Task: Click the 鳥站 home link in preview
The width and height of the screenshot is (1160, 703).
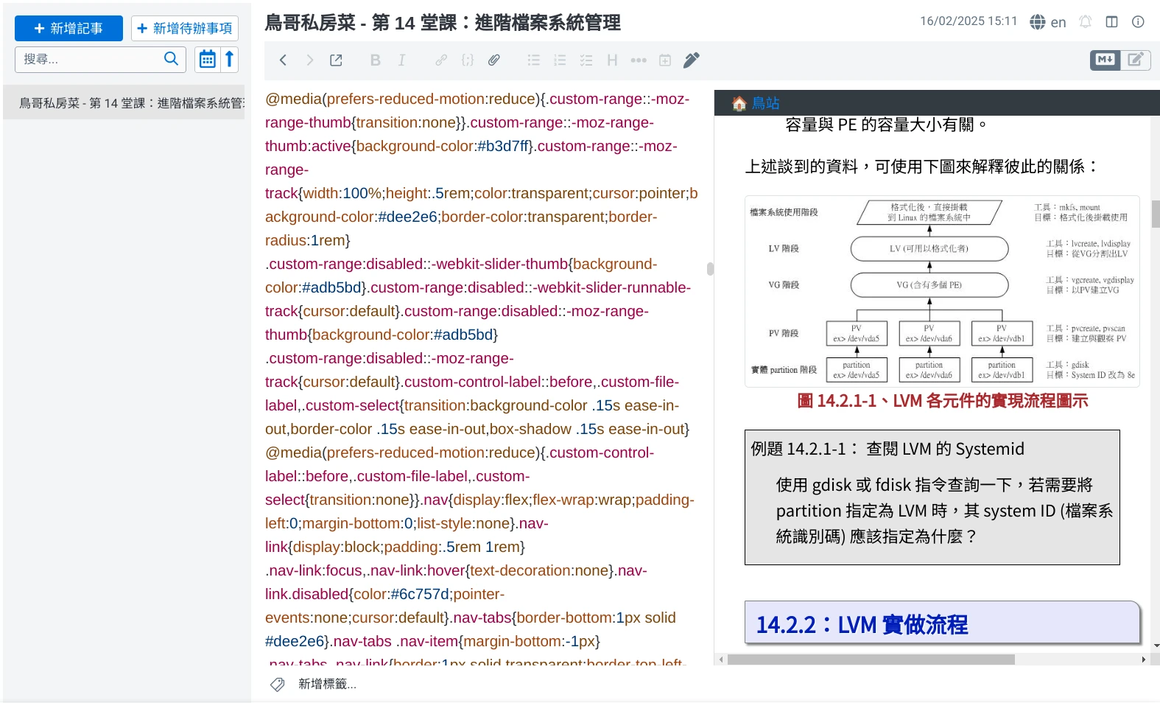Action: (764, 103)
